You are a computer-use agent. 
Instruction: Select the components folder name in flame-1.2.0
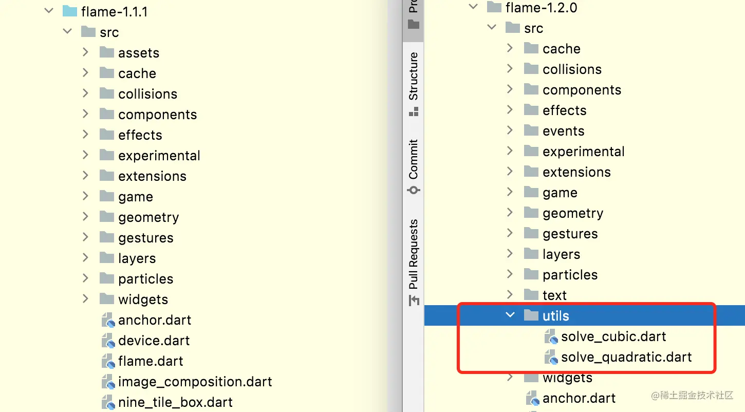[582, 90]
